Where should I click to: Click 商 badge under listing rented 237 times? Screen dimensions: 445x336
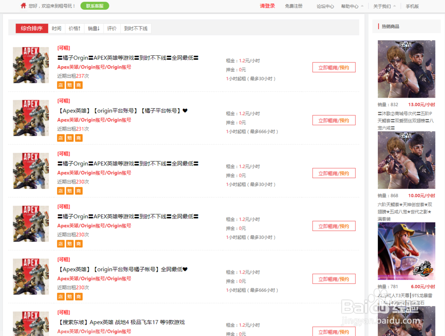coord(79,85)
